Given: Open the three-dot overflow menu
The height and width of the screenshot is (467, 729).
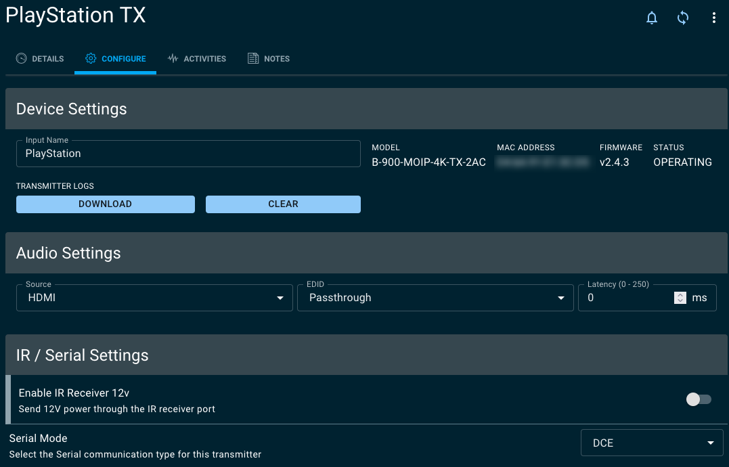Looking at the screenshot, I should pos(713,18).
